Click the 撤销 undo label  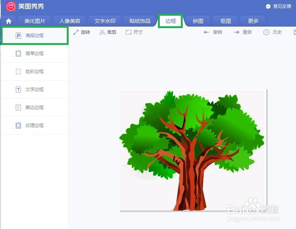218,32
